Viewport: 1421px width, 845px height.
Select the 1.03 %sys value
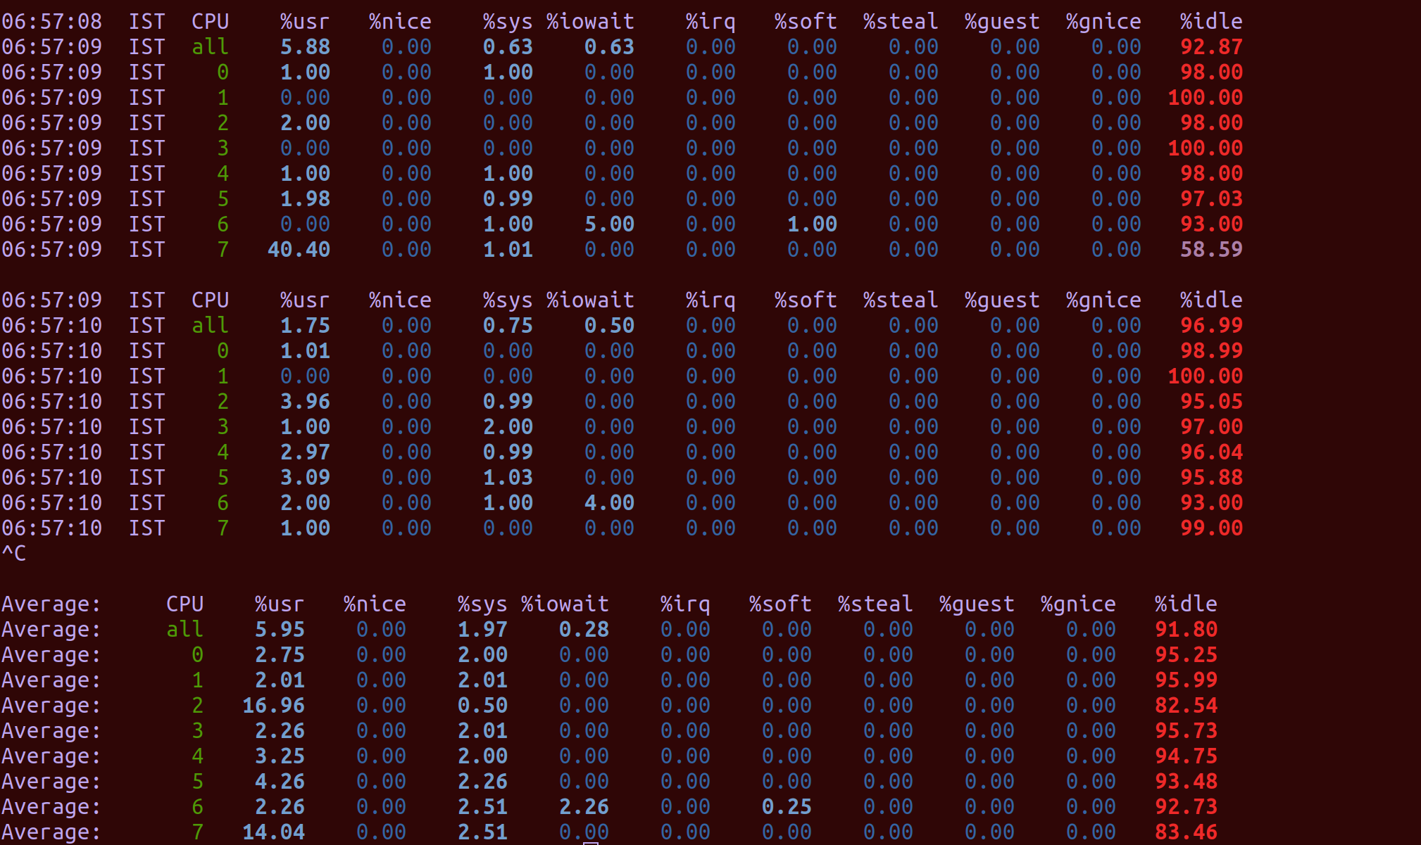(508, 478)
